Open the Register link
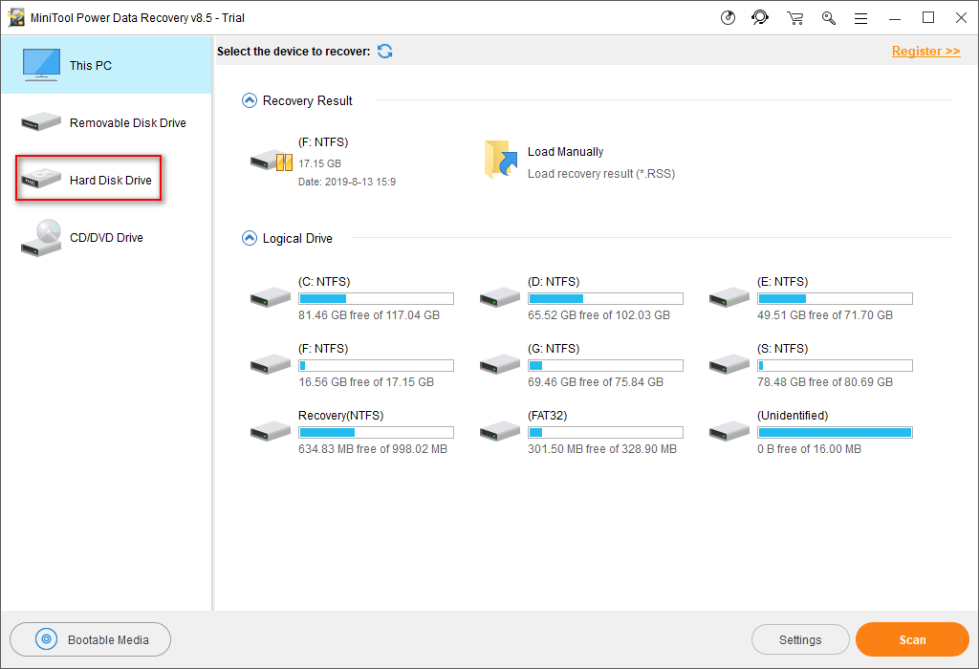Screen dimensions: 979x669 925,52
